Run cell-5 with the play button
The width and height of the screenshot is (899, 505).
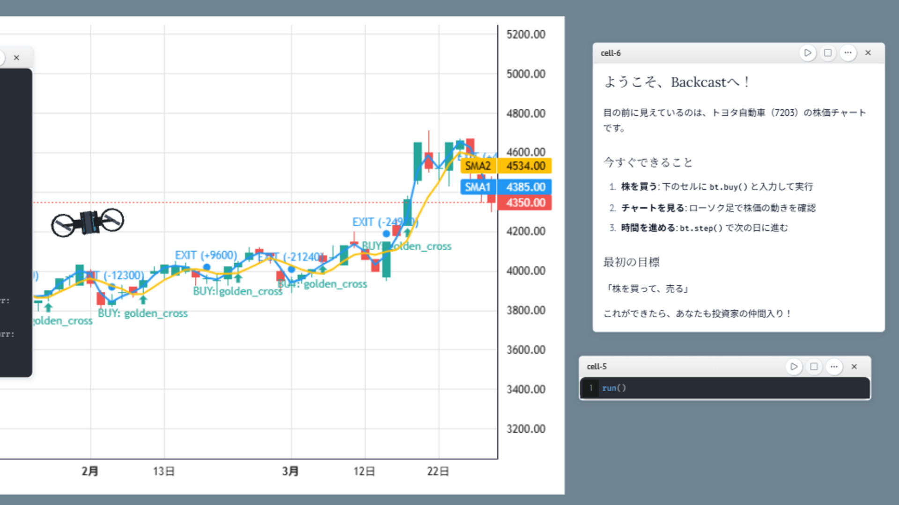tap(794, 367)
